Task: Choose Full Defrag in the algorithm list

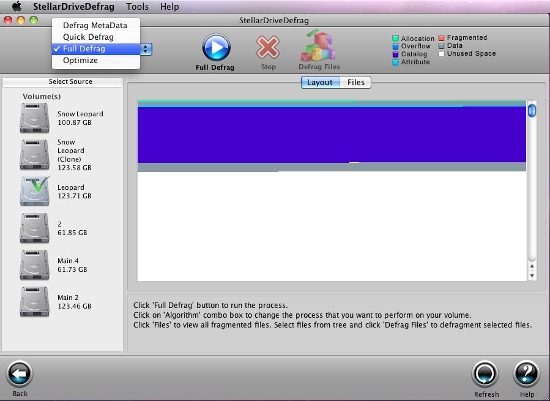Action: (96, 49)
